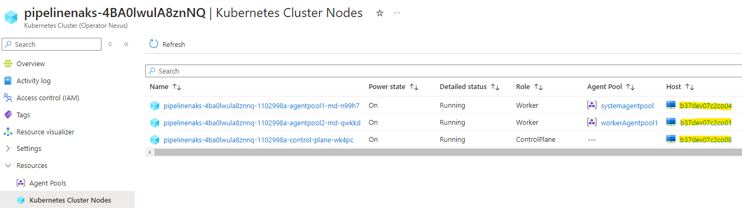
Task: Expand the Settings section chevron
Action: coord(7,148)
